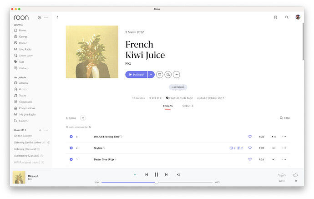Toggle the heart filter next to Focus
314x199 pixels.
click(x=83, y=118)
